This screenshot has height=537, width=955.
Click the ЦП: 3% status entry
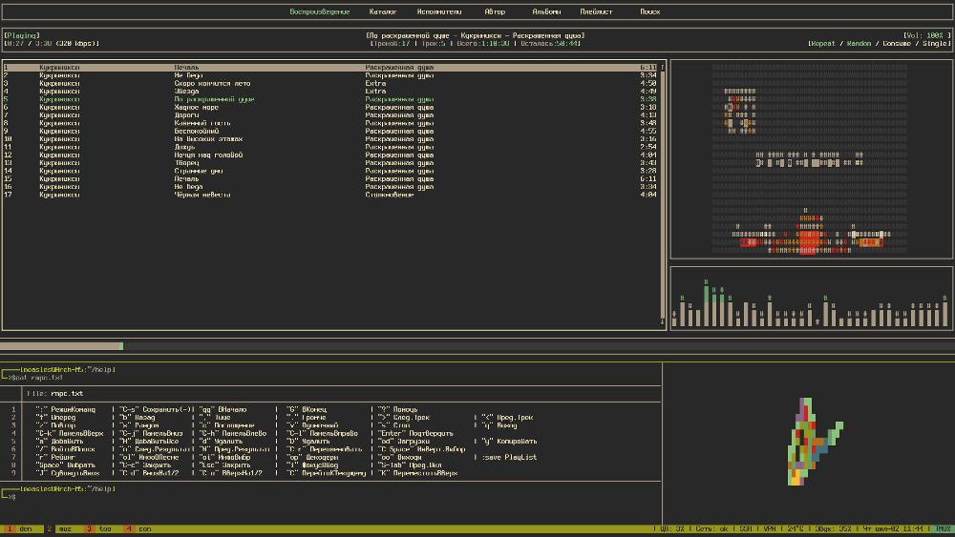(672, 529)
